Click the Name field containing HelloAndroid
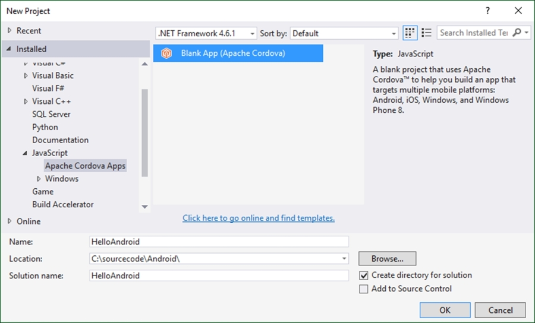535x323 pixels. (x=219, y=242)
